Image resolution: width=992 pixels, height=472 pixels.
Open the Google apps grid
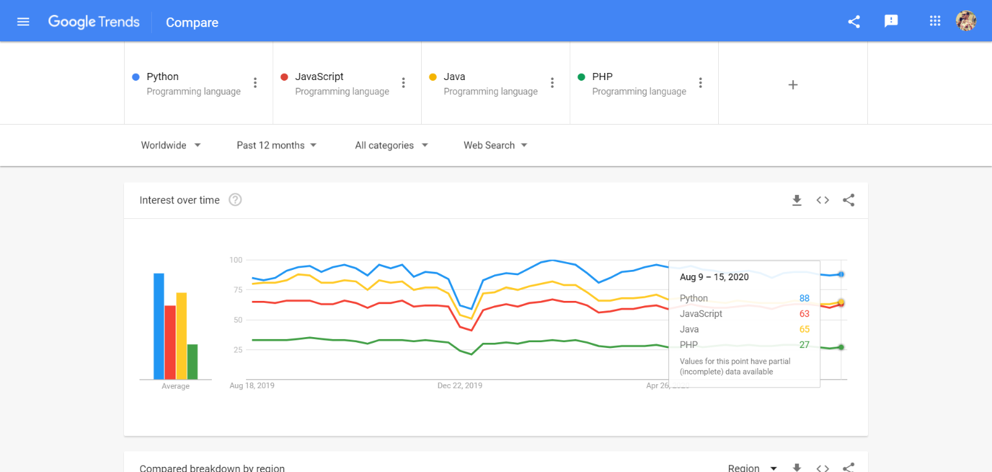point(935,21)
